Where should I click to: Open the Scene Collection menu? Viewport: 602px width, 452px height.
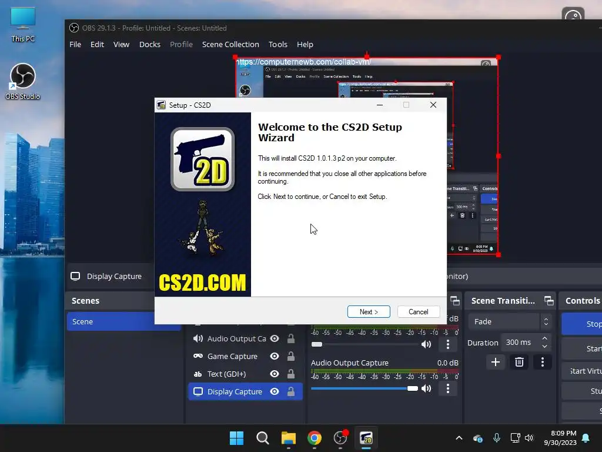pos(230,44)
